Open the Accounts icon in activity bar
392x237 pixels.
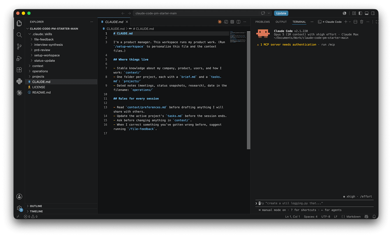(x=19, y=197)
